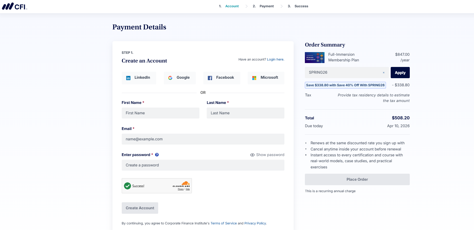Screen dimensions: 474x230
Task: Go to Payment step
Action: pos(266,6)
